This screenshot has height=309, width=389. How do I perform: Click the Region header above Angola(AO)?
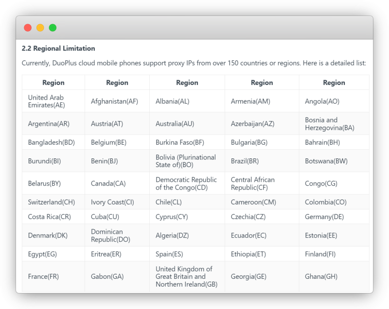(334, 83)
